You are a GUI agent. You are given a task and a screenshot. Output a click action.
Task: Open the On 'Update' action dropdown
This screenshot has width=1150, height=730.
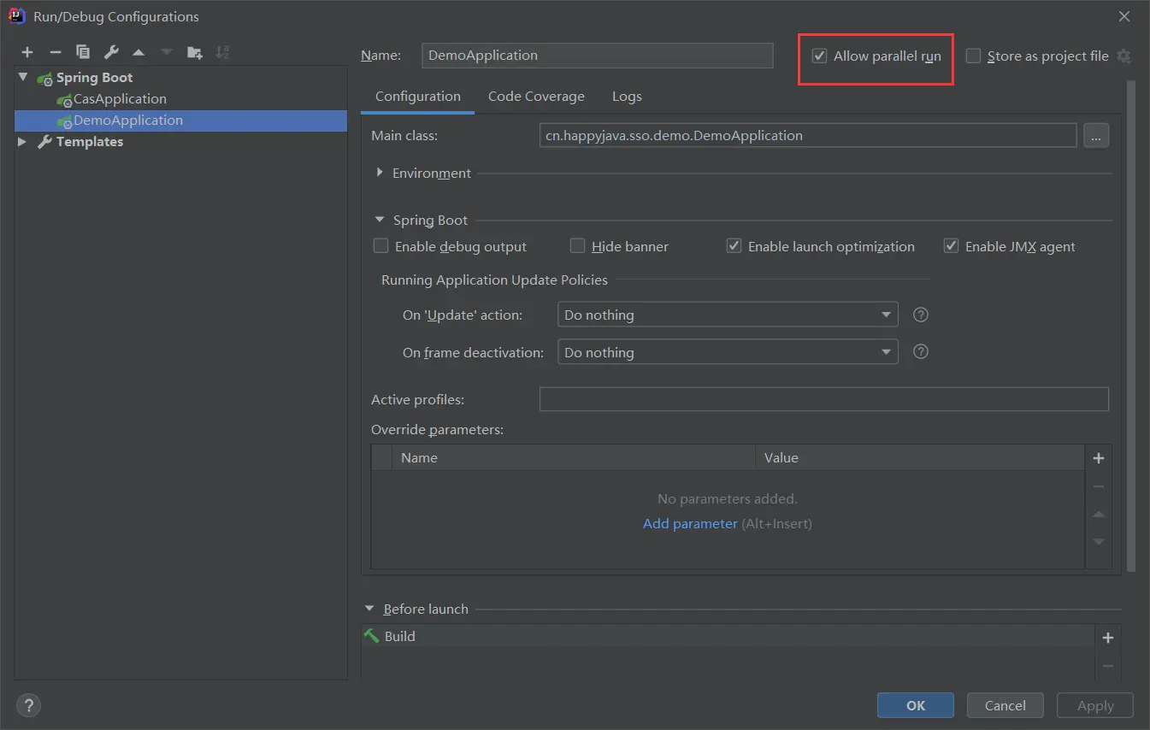[728, 315]
